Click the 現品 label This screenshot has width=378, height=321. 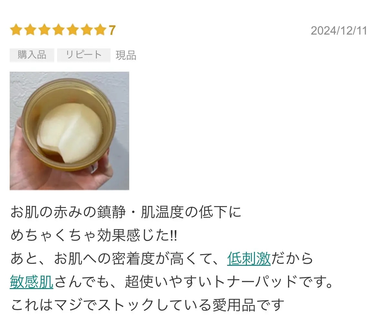[x=126, y=56]
